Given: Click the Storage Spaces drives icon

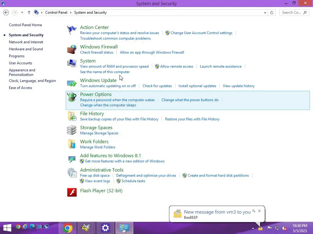Looking at the screenshot, I should 72,130.
